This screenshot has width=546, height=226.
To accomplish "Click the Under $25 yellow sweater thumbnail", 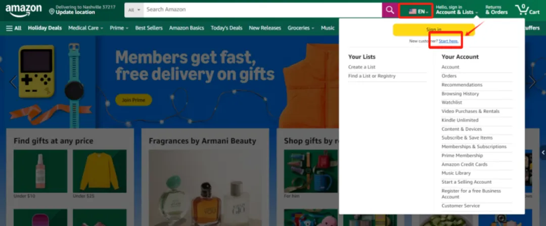I will pos(100,171).
